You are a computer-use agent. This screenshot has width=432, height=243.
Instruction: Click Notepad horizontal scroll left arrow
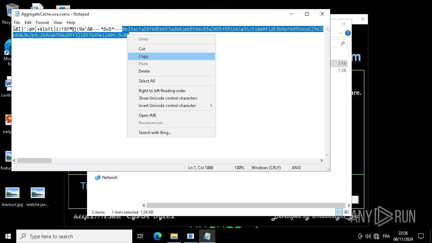click(14, 161)
